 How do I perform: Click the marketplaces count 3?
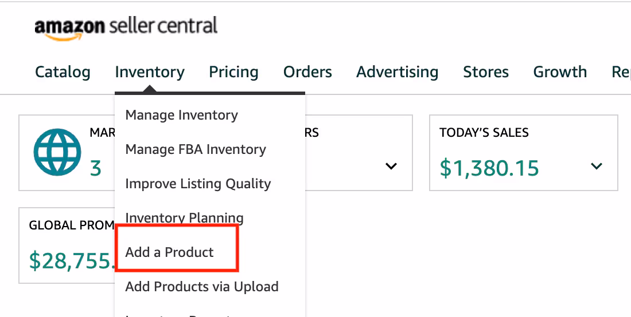pos(95,169)
